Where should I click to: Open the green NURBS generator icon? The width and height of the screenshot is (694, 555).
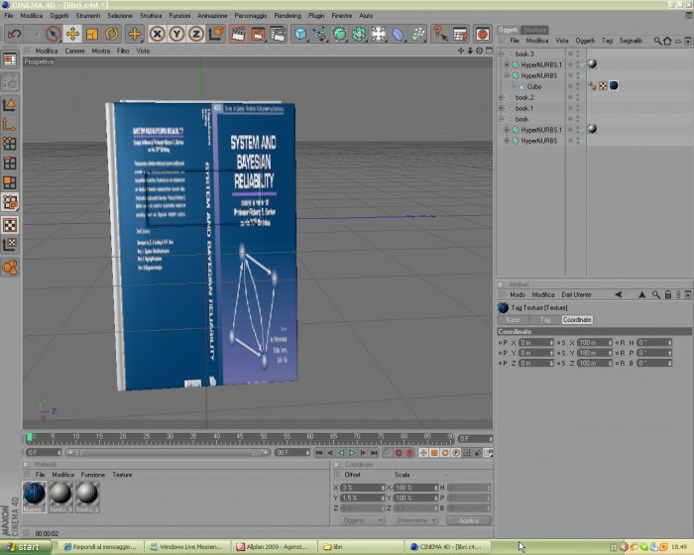[x=339, y=34]
